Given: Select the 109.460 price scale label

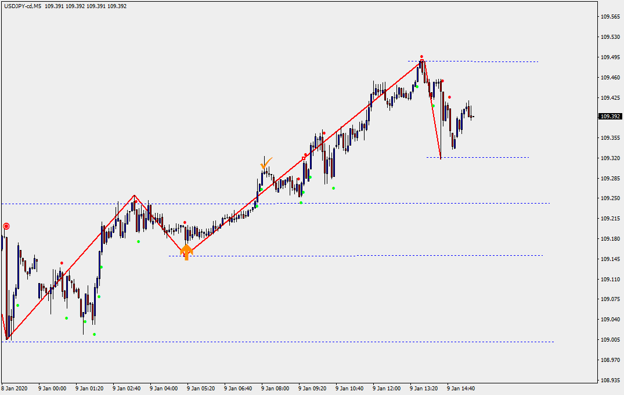Looking at the screenshot, I should coord(609,78).
